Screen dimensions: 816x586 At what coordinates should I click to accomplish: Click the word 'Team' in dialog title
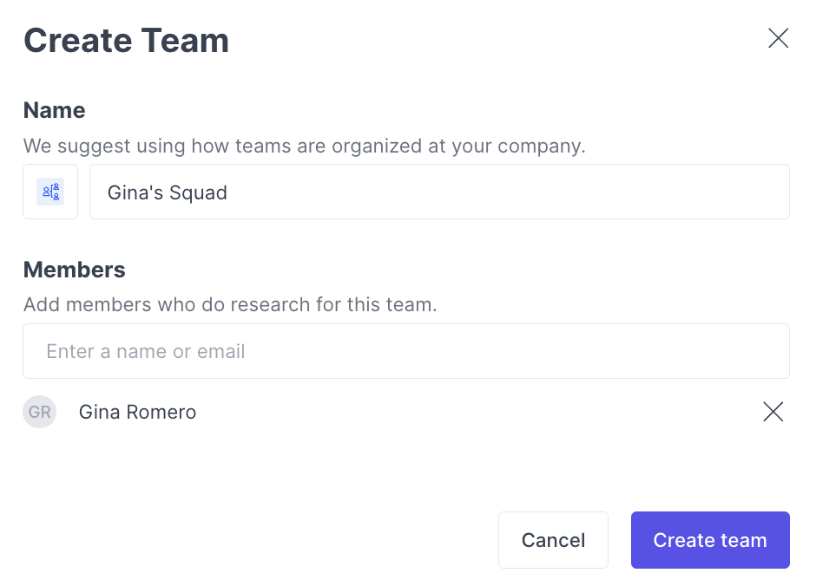pyautogui.click(x=185, y=41)
